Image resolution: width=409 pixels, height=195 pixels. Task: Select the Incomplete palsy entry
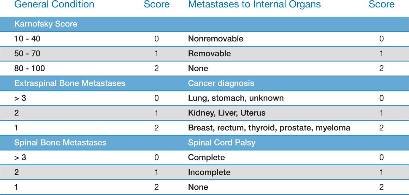209,172
